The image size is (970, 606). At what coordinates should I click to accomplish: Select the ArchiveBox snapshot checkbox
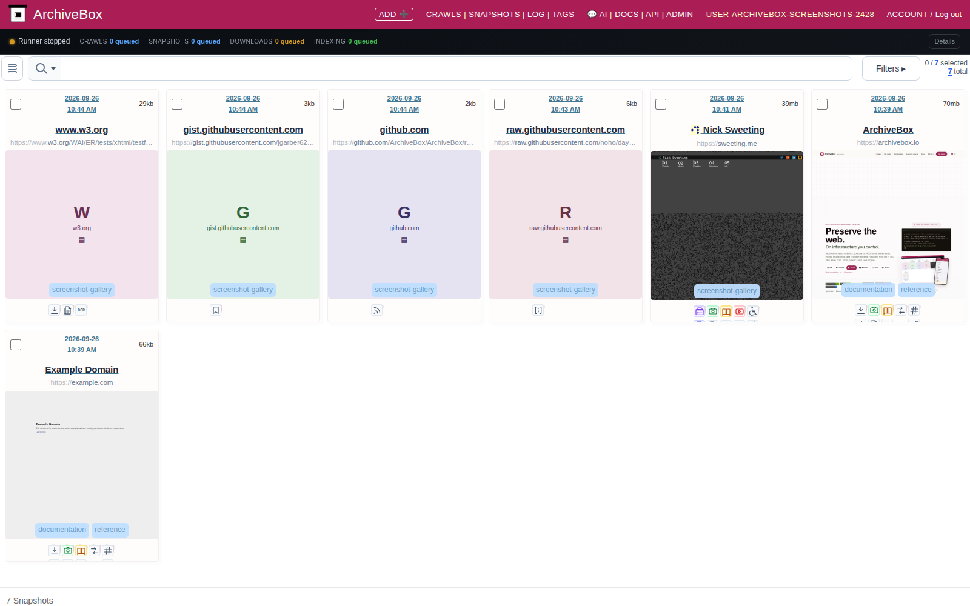click(x=822, y=104)
